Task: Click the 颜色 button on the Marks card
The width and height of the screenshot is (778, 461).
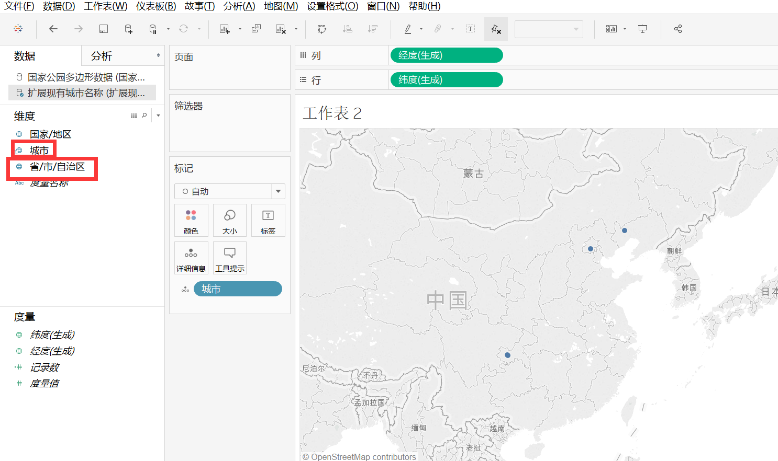Action: (x=191, y=220)
